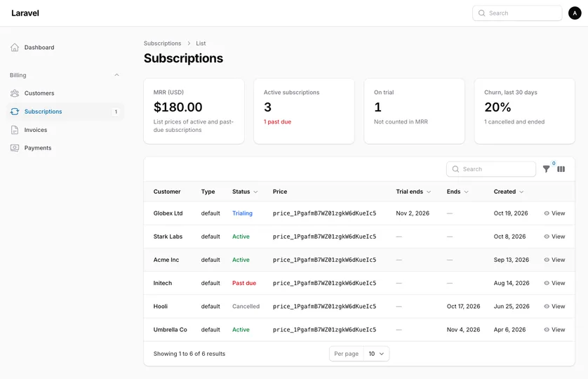Click the Nov 2, 2026 trial end date
This screenshot has height=379, width=588.
(x=413, y=213)
